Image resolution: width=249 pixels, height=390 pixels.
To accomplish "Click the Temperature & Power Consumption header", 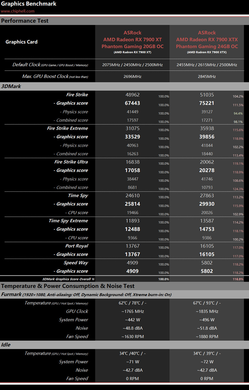I will click(68, 286).
